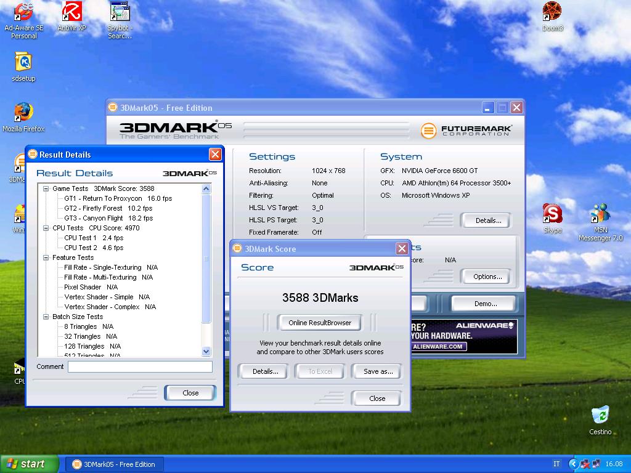Click the 3DMark05 title bar icon
The height and width of the screenshot is (473, 631).
pos(113,107)
